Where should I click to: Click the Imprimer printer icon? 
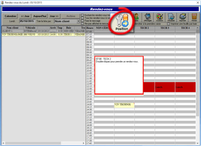183,17
